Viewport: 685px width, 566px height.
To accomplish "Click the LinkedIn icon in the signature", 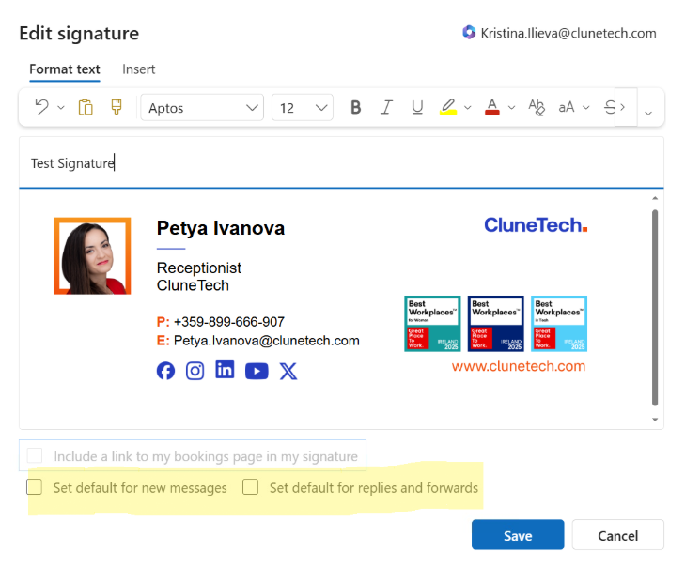I will [x=225, y=370].
